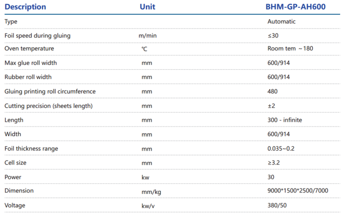Viewport: 345px width, 218px height.
Task: Click the Automatic type value
Action: coord(281,22)
